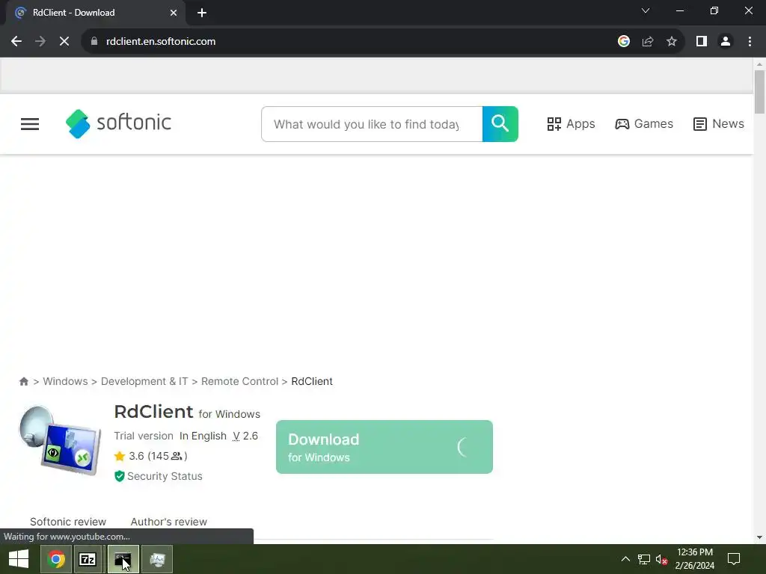This screenshot has height=574, width=766.
Task: Click the lock site info icon
Action: coord(94,42)
